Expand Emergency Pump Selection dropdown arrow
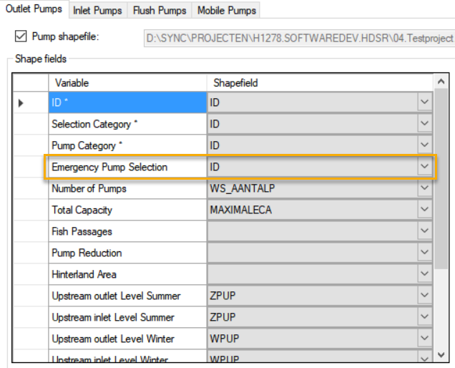This screenshot has height=368, width=455. (425, 168)
